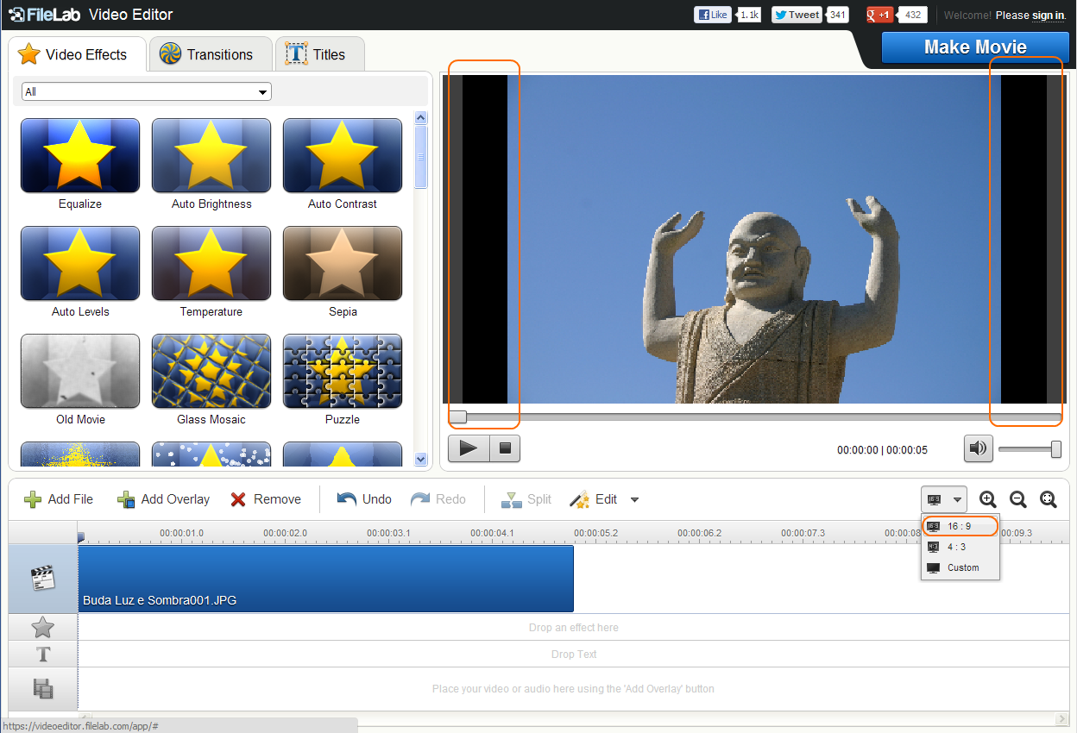Screen dimensions: 1077x733
Task: Click the Make Movie button
Action: tap(975, 47)
